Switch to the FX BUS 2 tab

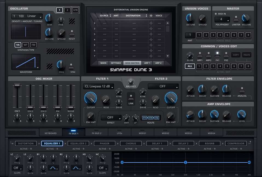(97, 132)
